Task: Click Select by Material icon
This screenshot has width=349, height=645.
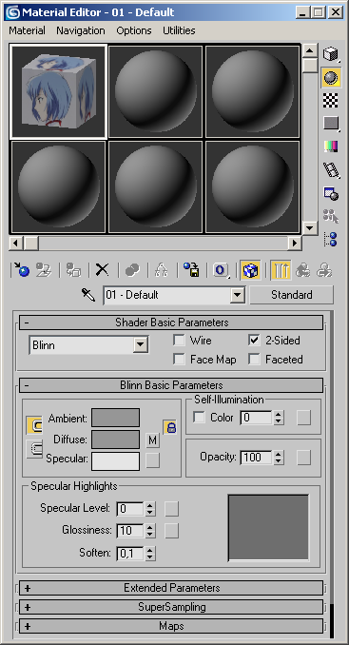Action: (x=331, y=216)
